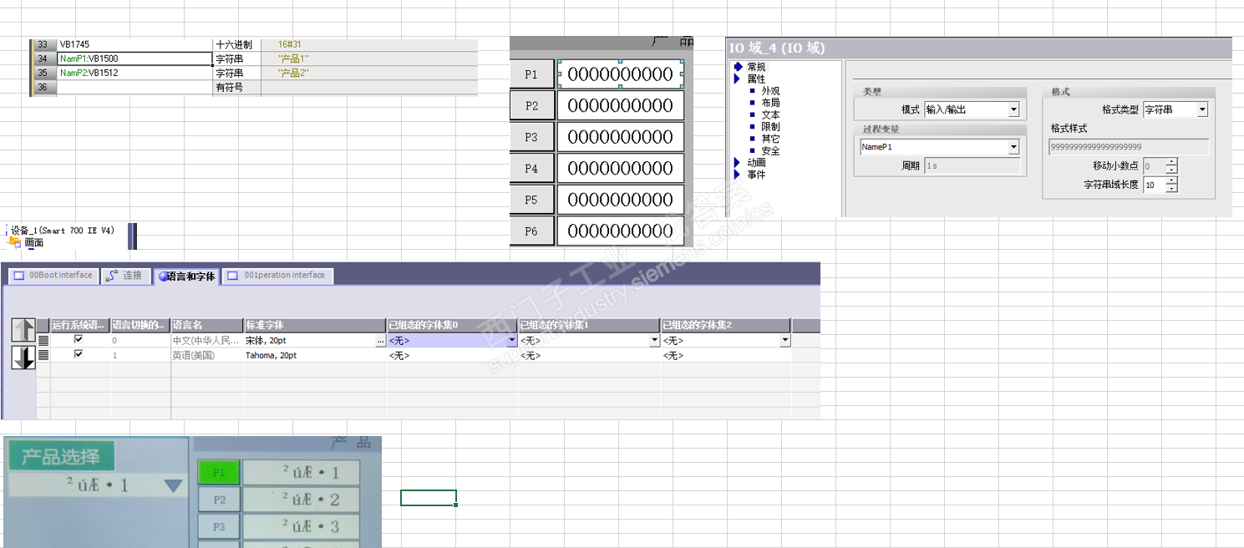Click the IO field next to P4

[620, 169]
